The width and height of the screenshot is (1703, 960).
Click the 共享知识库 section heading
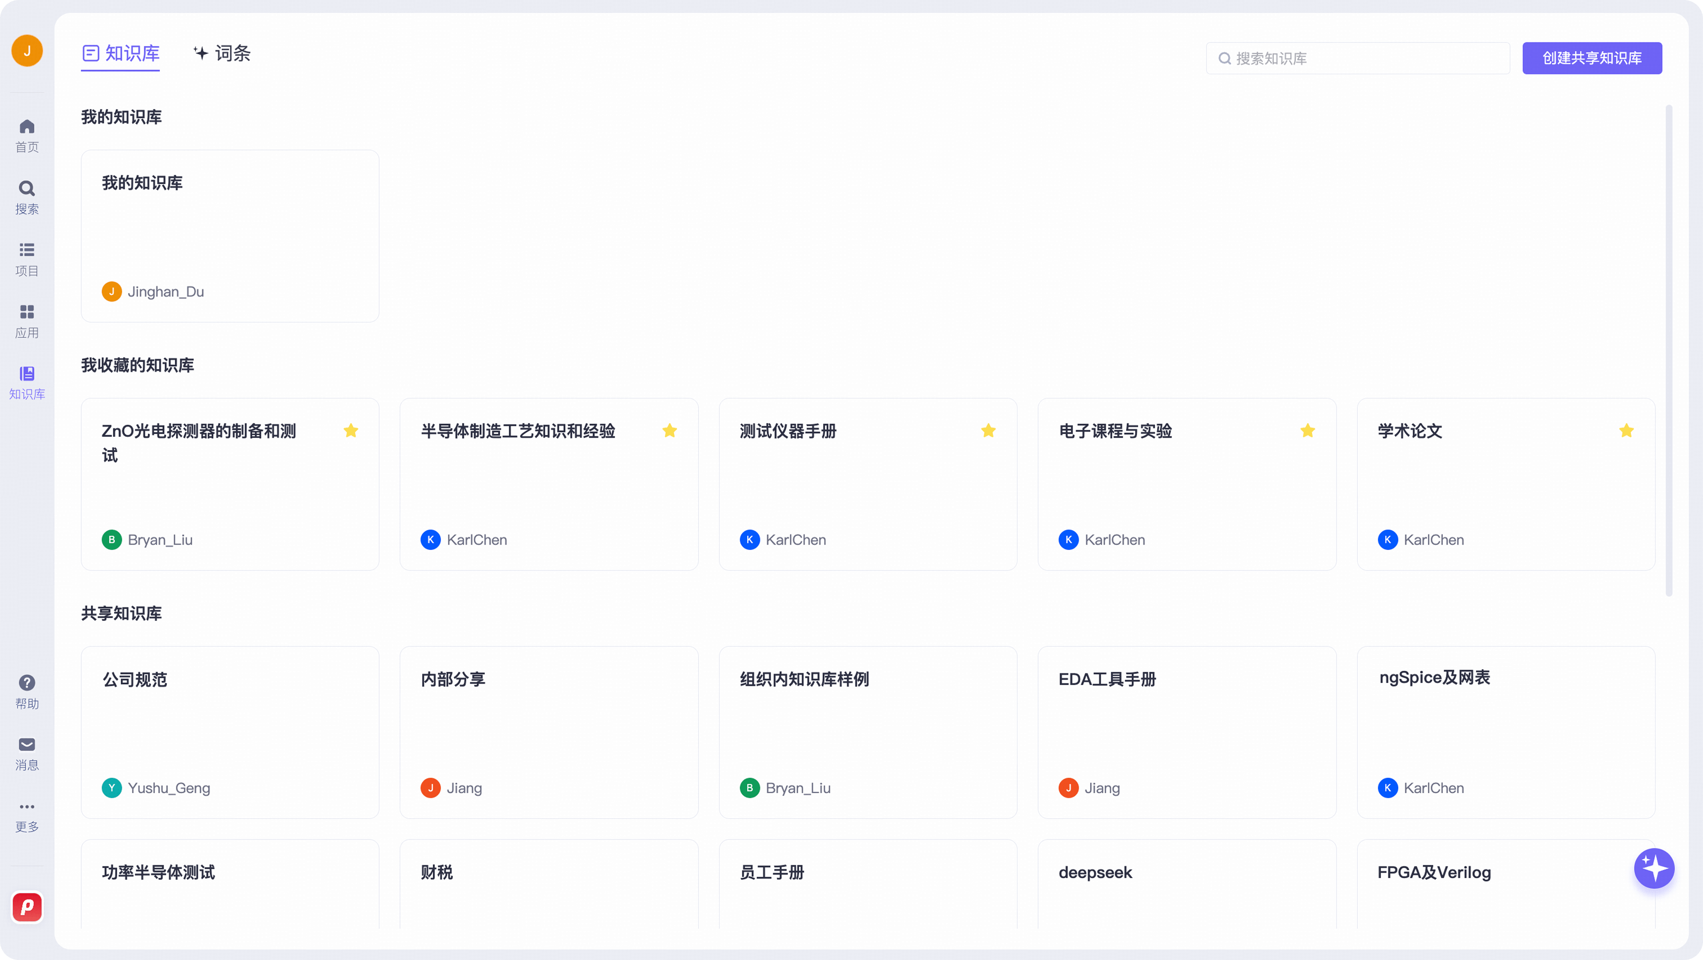[x=122, y=614]
